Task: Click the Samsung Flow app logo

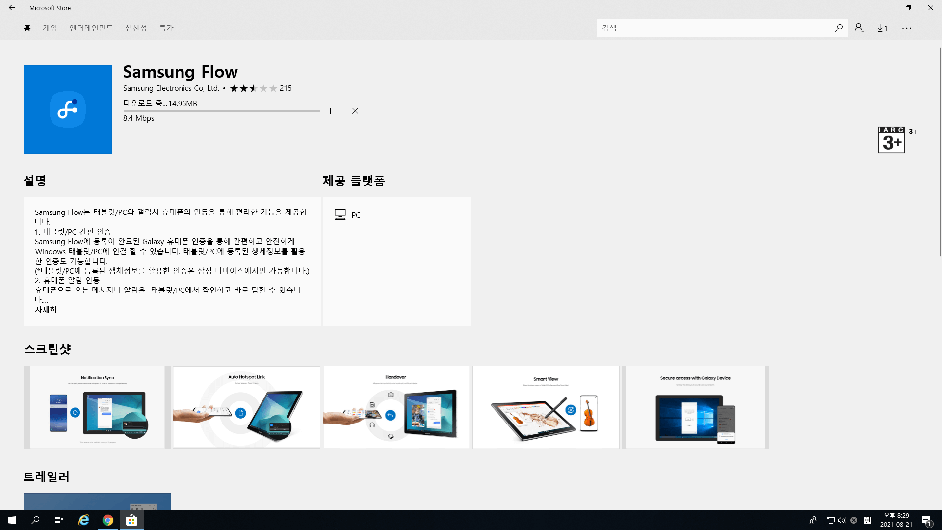Action: tap(68, 109)
